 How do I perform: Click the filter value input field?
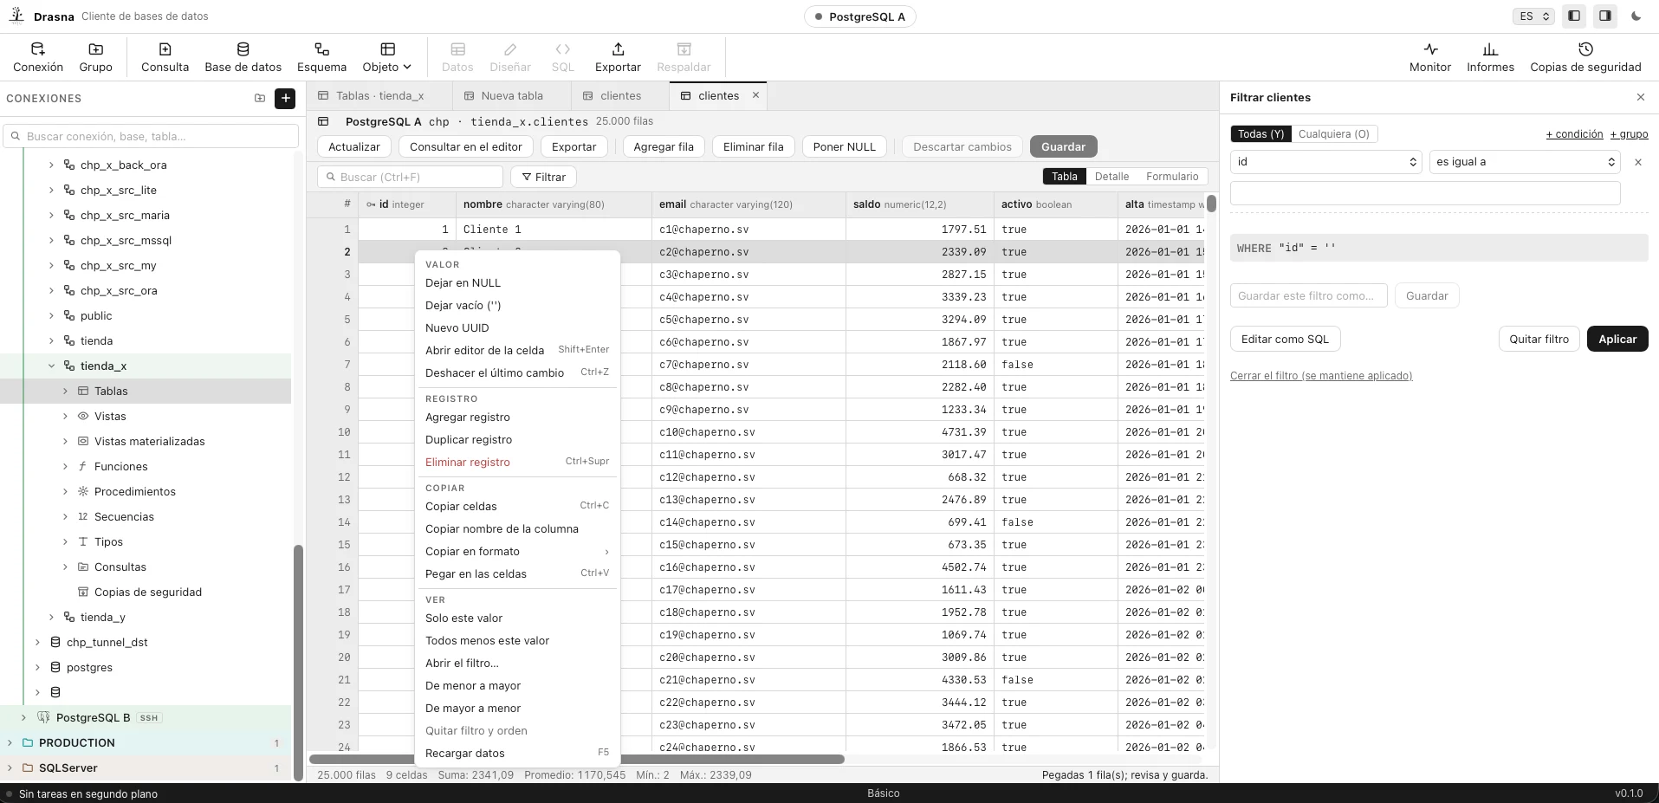1425,193
